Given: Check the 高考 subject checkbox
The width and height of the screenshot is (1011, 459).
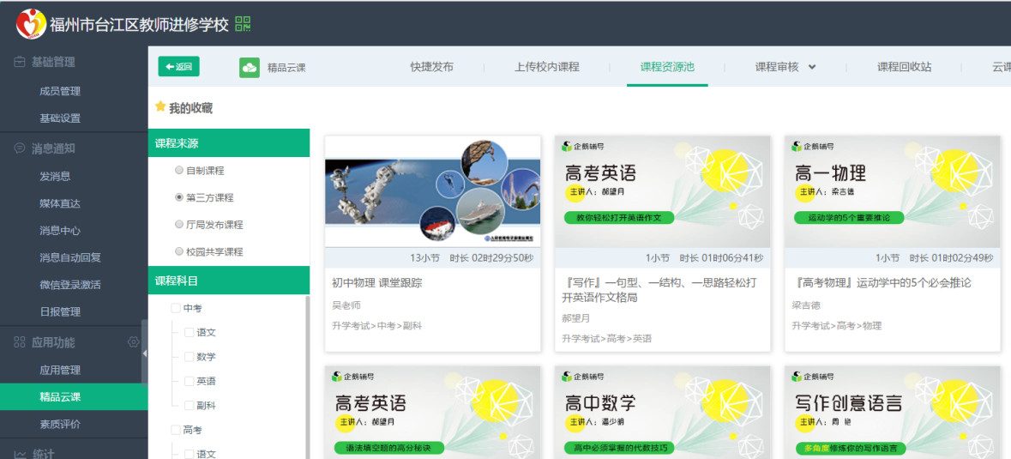Looking at the screenshot, I should point(176,429).
